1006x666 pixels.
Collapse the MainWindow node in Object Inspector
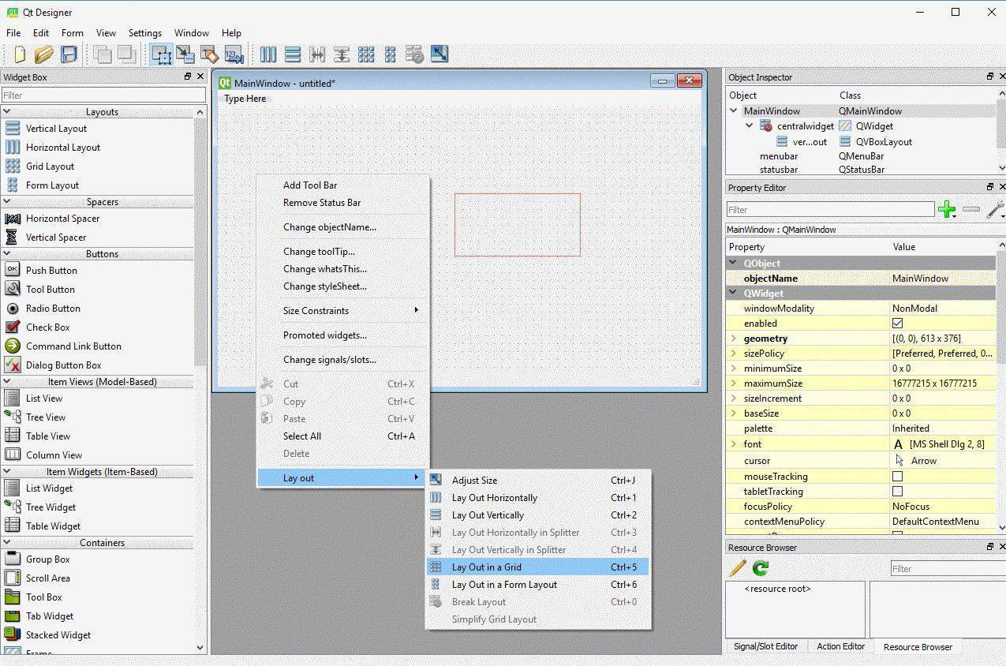tap(734, 111)
